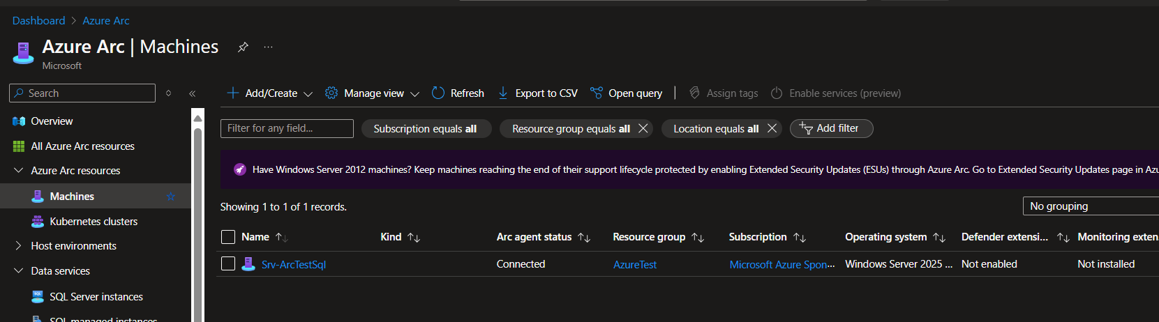
Task: Remove the Location equals all filter
Action: pyautogui.click(x=772, y=128)
